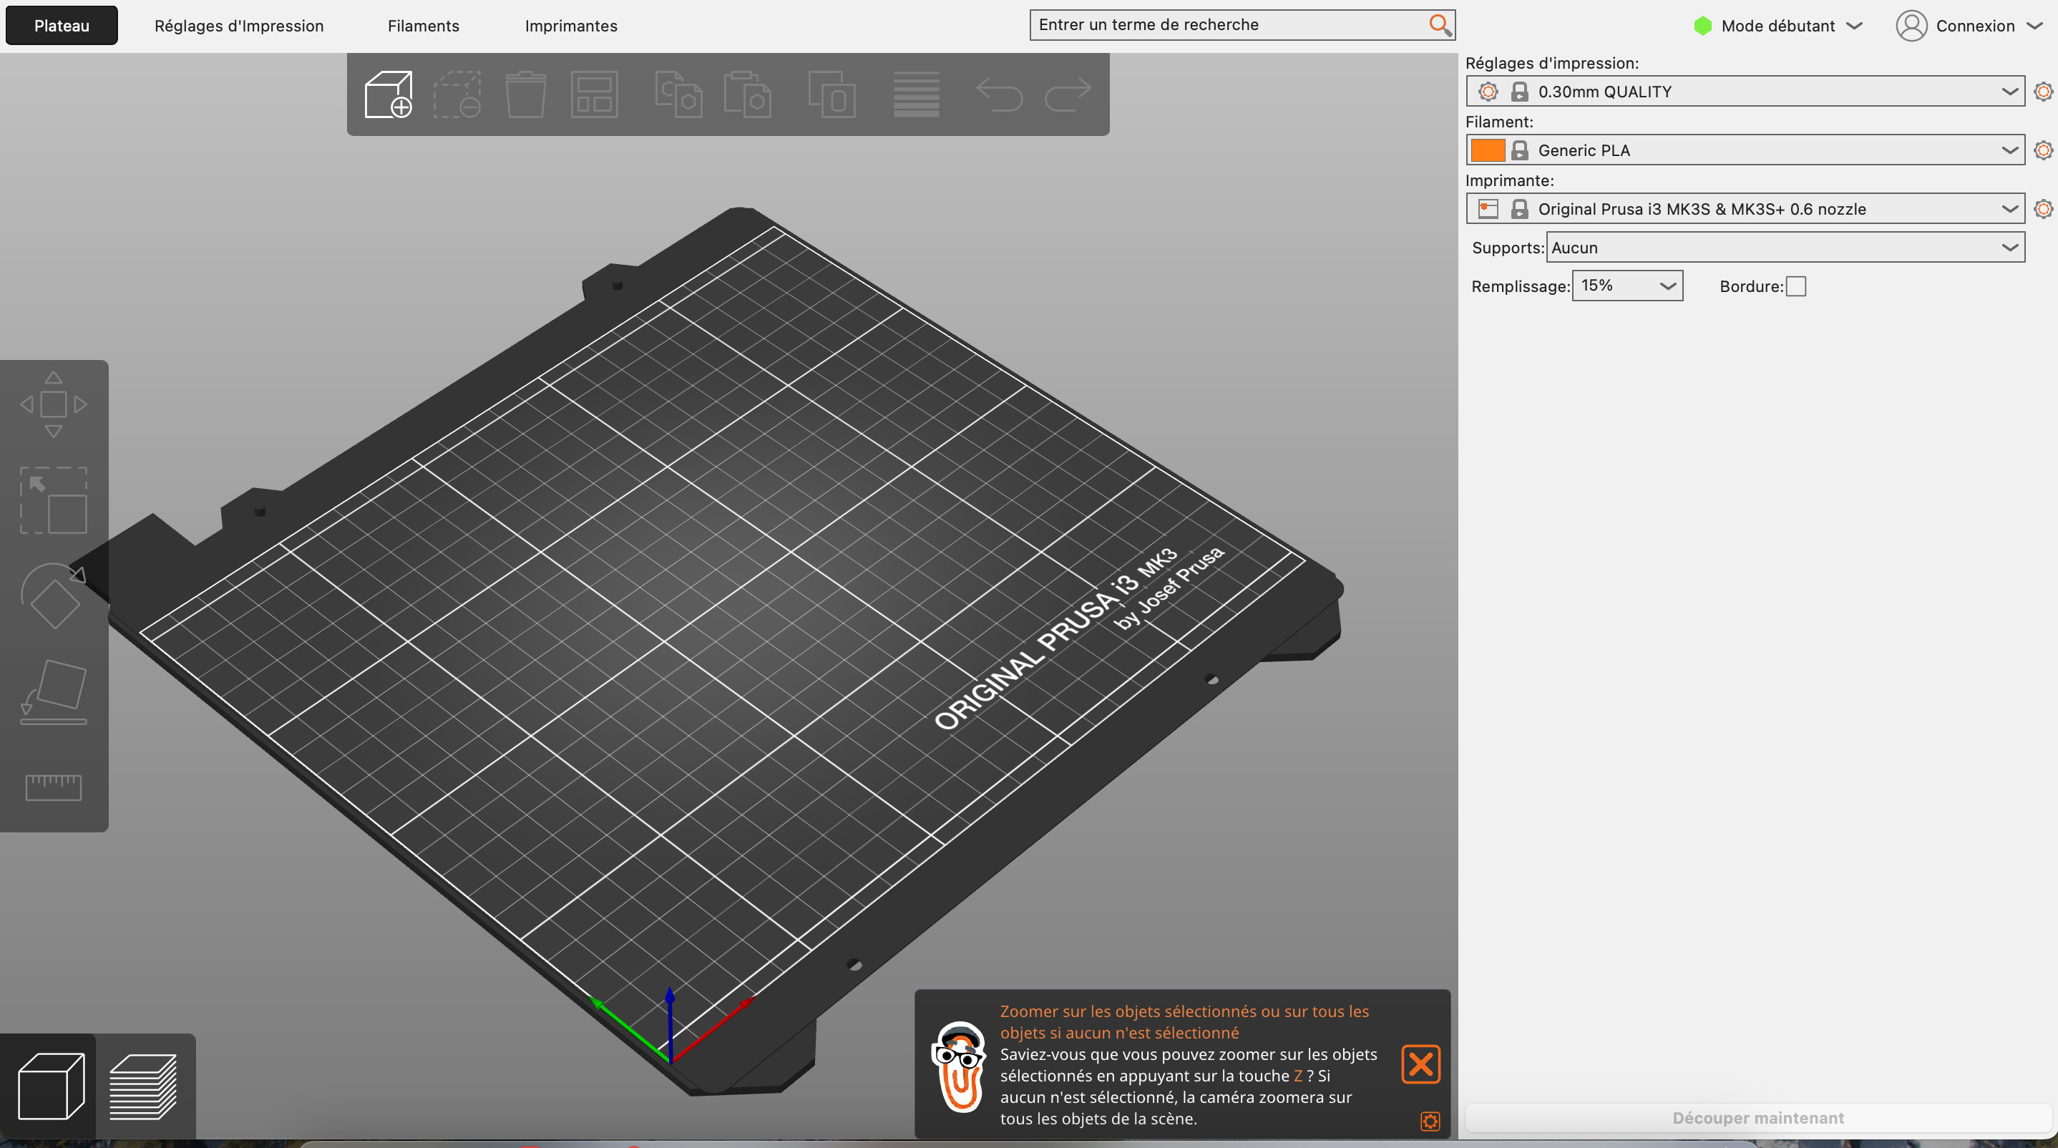
Task: Expand the Connexion menu chevron
Action: (2035, 26)
